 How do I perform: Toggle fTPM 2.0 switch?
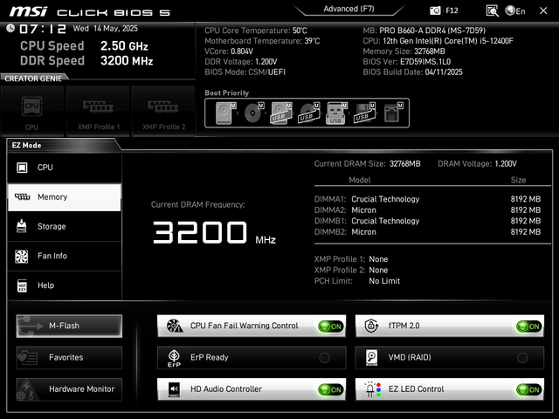pyautogui.click(x=528, y=326)
